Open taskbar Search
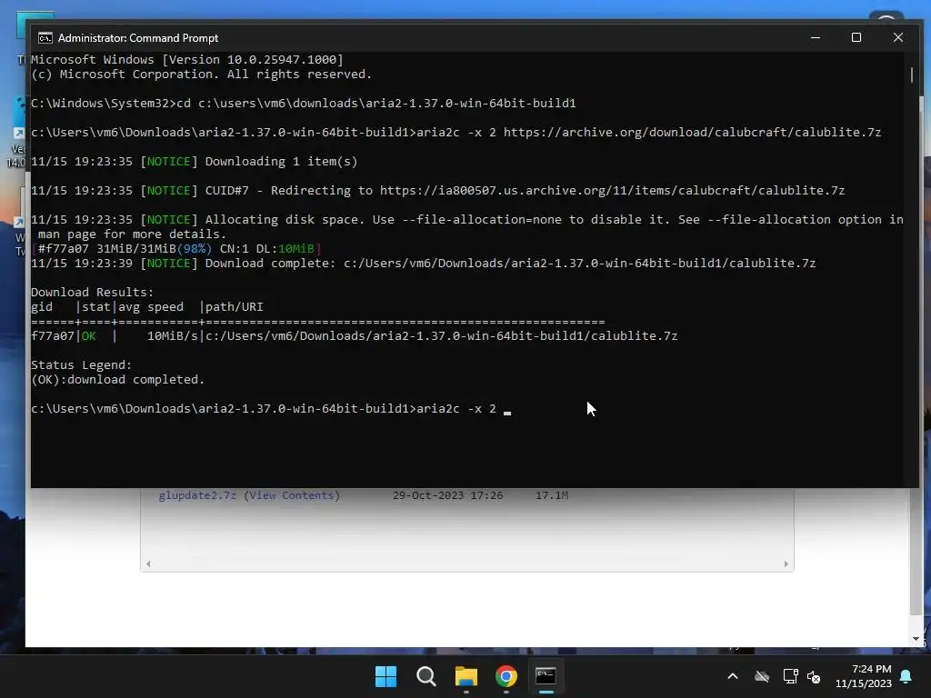The image size is (931, 698). pos(426,676)
